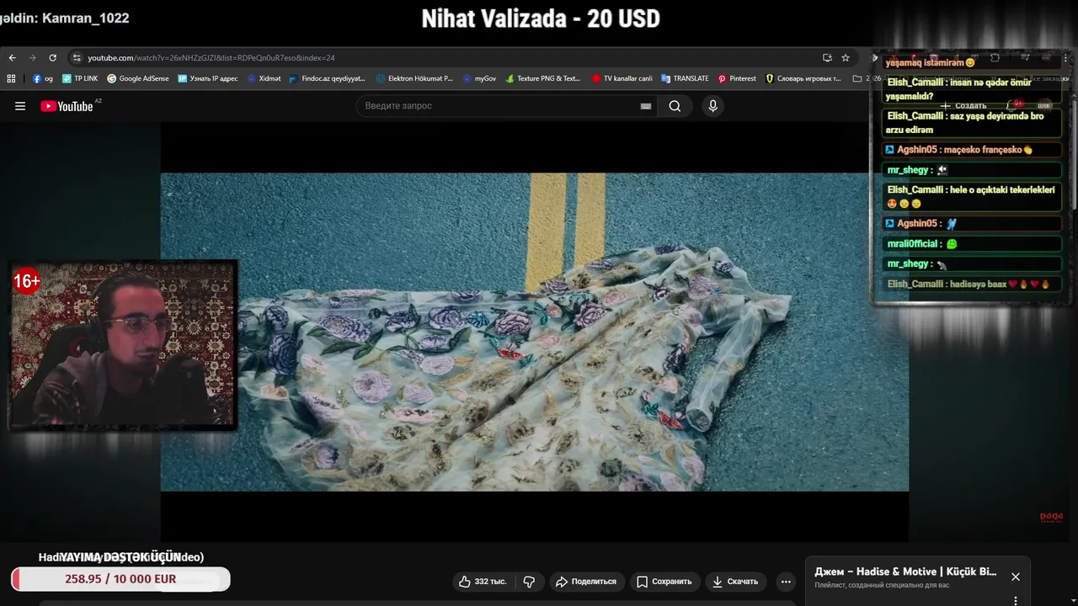Click the 258.95 / 10 000 EUR donation bar
Image resolution: width=1078 pixels, height=606 pixels.
tap(120, 579)
